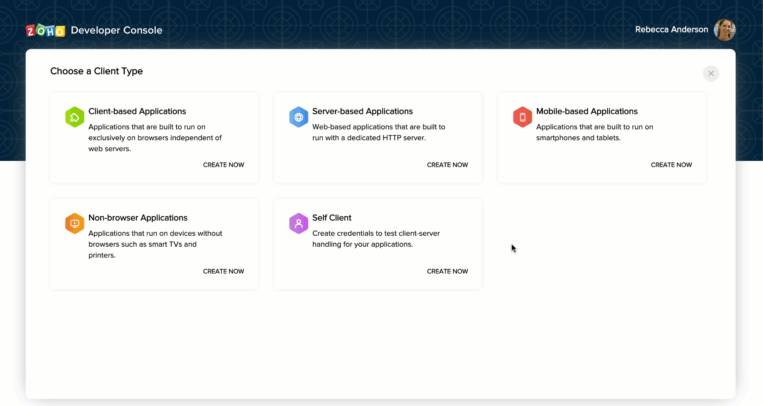Click CREATE NOW under Mobile-based Applications
The width and height of the screenshot is (763, 406).
[671, 164]
